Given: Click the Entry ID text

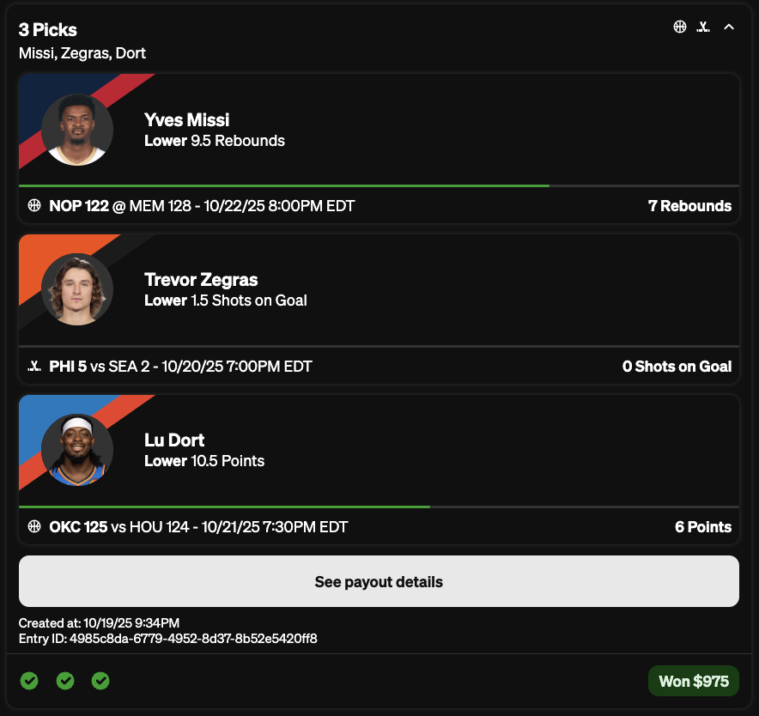Looking at the screenshot, I should point(168,639).
